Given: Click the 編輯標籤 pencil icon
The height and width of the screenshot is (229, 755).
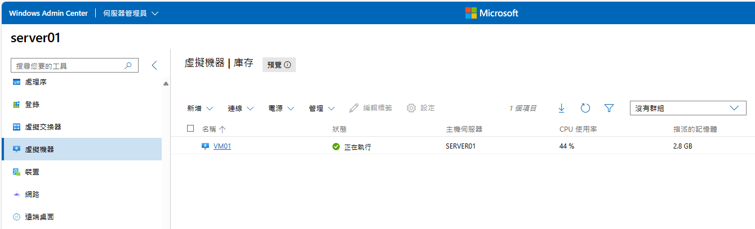Looking at the screenshot, I should [354, 108].
